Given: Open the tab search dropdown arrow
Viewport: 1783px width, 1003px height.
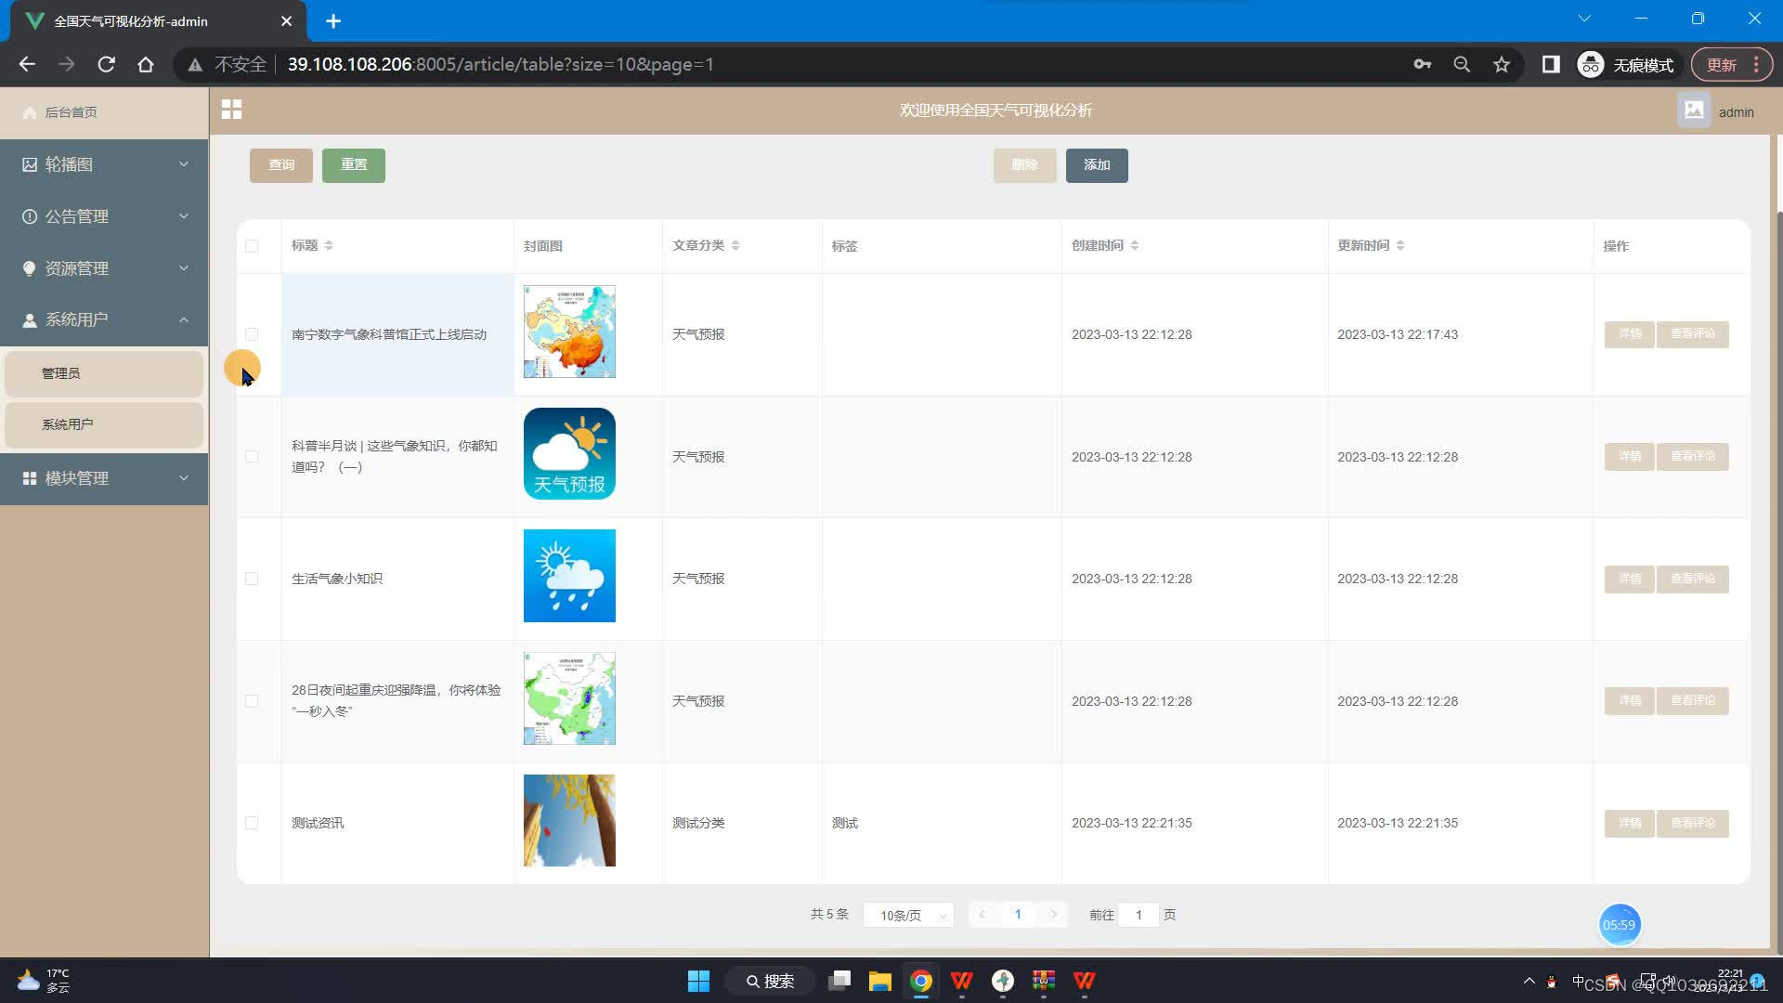Looking at the screenshot, I should tap(1584, 19).
